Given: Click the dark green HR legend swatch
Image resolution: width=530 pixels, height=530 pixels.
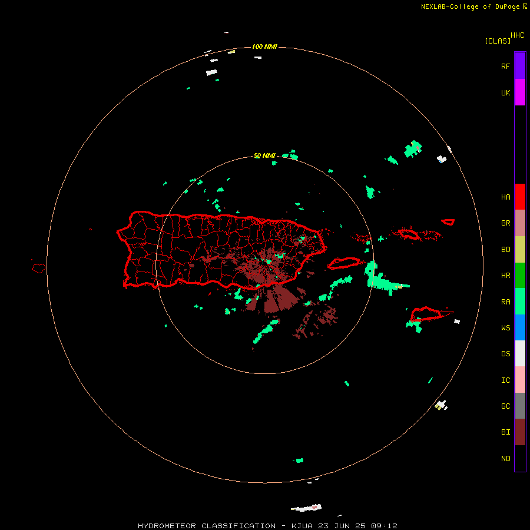Looking at the screenshot, I should 520,275.
